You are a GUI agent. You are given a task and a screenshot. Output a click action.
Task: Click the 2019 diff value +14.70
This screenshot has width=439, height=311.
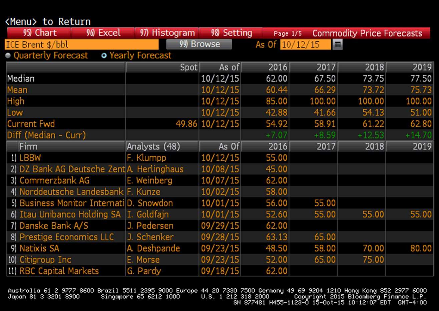[418, 135]
